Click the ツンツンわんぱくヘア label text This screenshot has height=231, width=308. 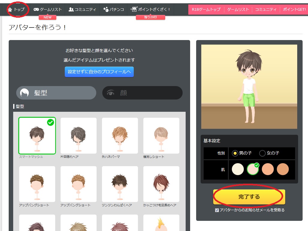(117, 205)
